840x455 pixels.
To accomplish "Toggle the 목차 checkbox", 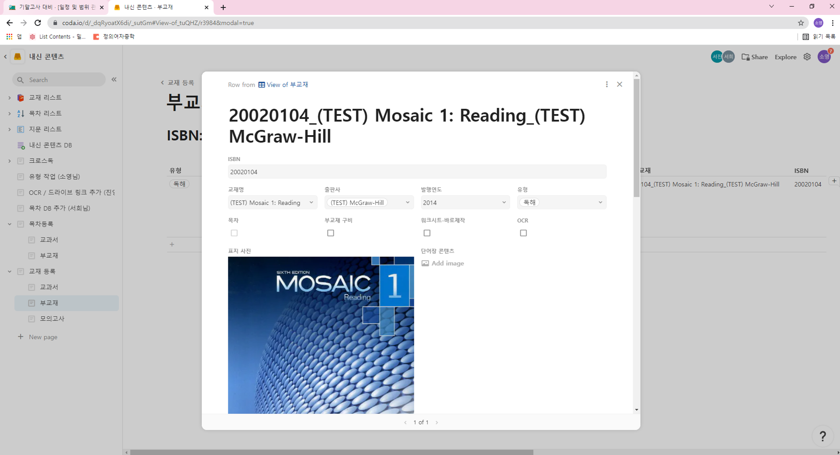I will pyautogui.click(x=234, y=233).
